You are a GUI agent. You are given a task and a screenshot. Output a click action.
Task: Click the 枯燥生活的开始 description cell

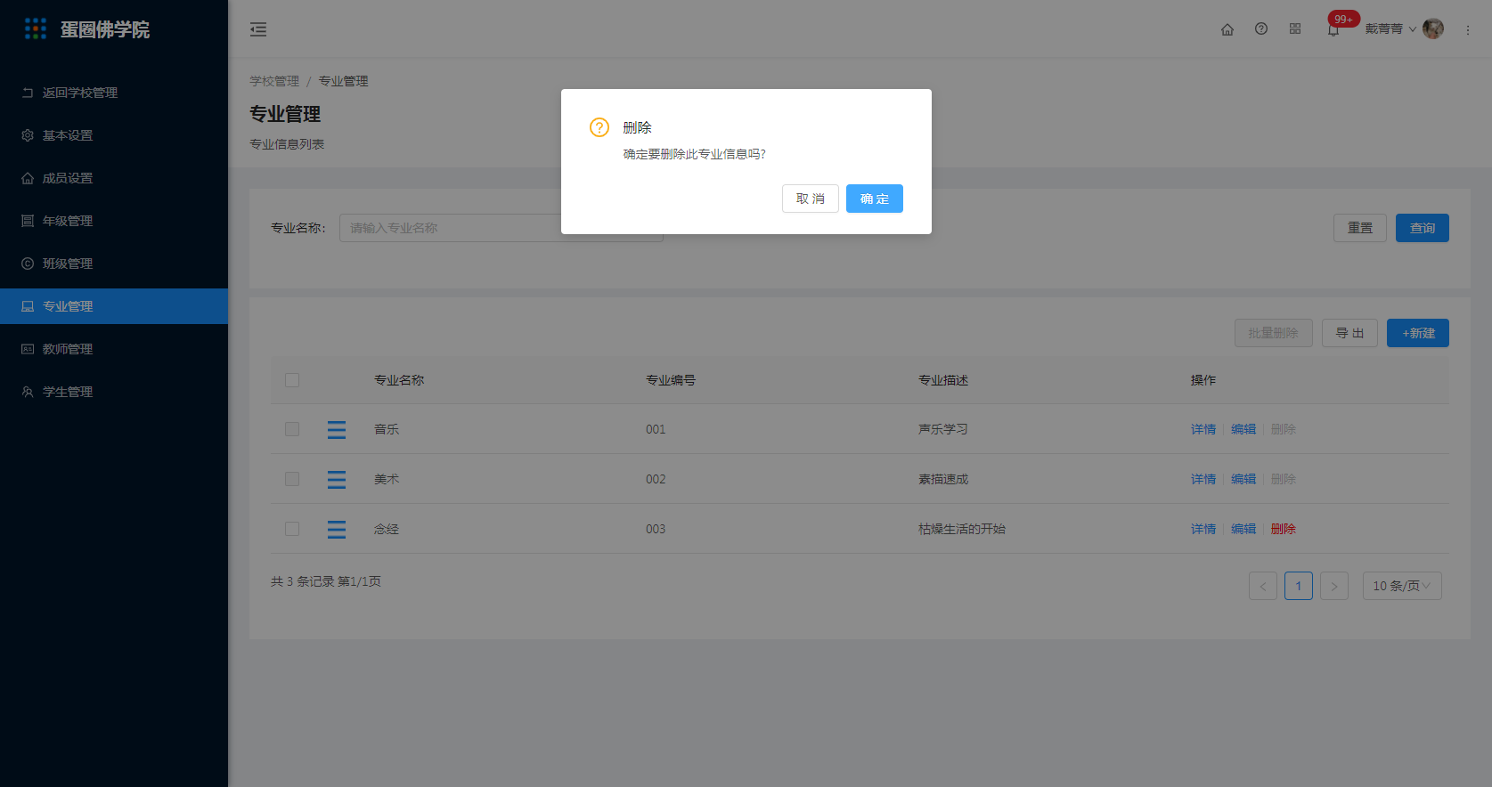(x=962, y=529)
